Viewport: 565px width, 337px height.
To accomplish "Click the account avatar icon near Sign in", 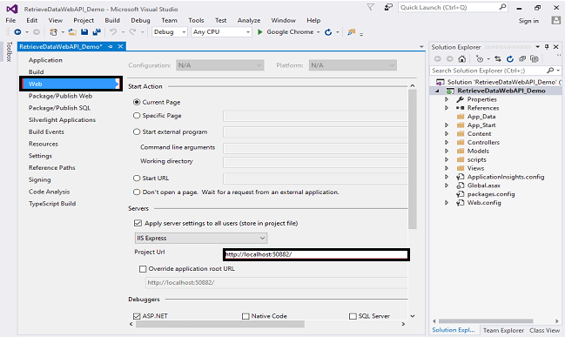I will click(556, 21).
